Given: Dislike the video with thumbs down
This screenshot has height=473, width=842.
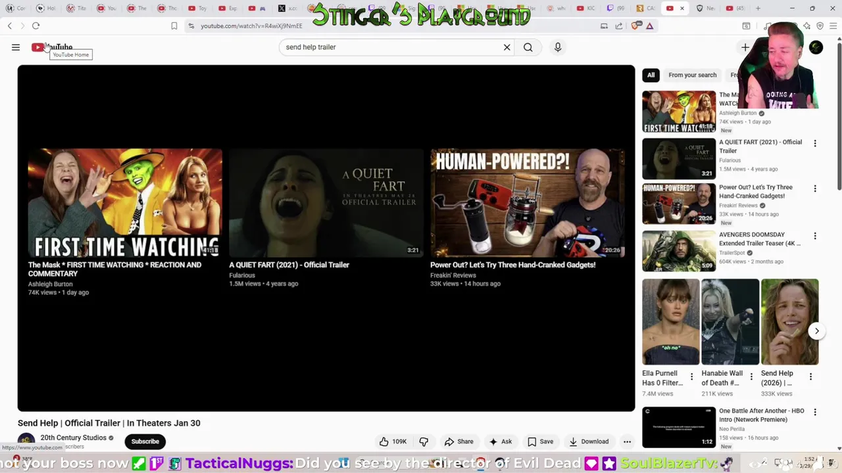Looking at the screenshot, I should click(x=424, y=441).
